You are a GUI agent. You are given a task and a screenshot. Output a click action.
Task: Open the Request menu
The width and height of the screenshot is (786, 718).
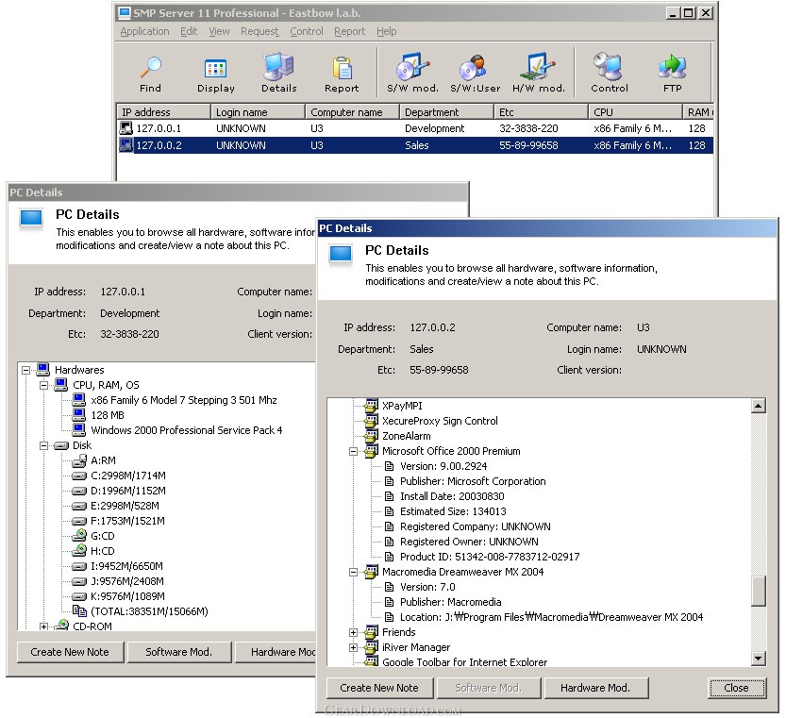(259, 31)
